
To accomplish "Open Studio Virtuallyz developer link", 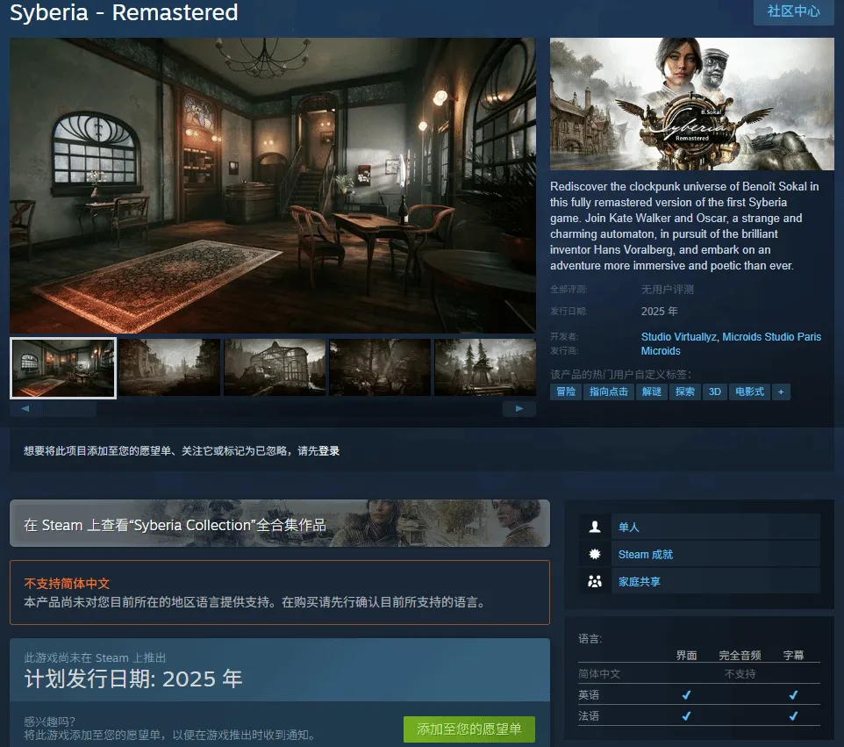I will coord(678,336).
